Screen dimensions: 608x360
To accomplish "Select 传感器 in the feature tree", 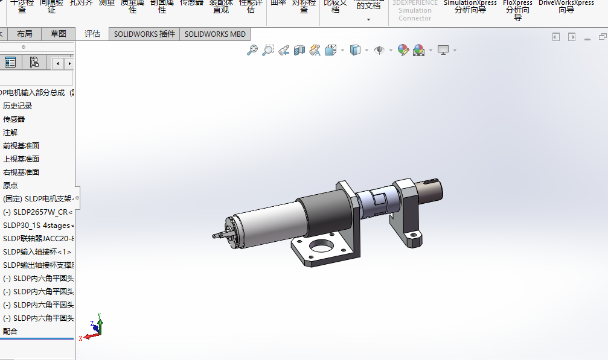I will click(14, 119).
